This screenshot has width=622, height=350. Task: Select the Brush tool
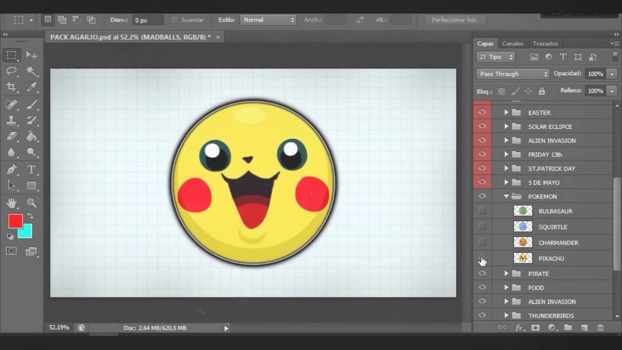[x=32, y=104]
